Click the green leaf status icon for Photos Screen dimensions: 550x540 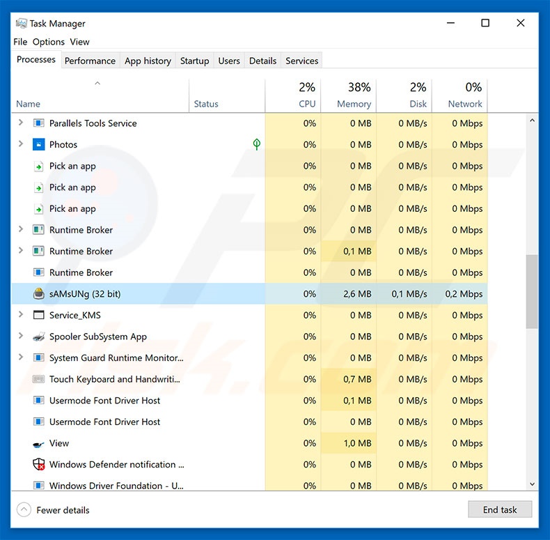coord(256,145)
